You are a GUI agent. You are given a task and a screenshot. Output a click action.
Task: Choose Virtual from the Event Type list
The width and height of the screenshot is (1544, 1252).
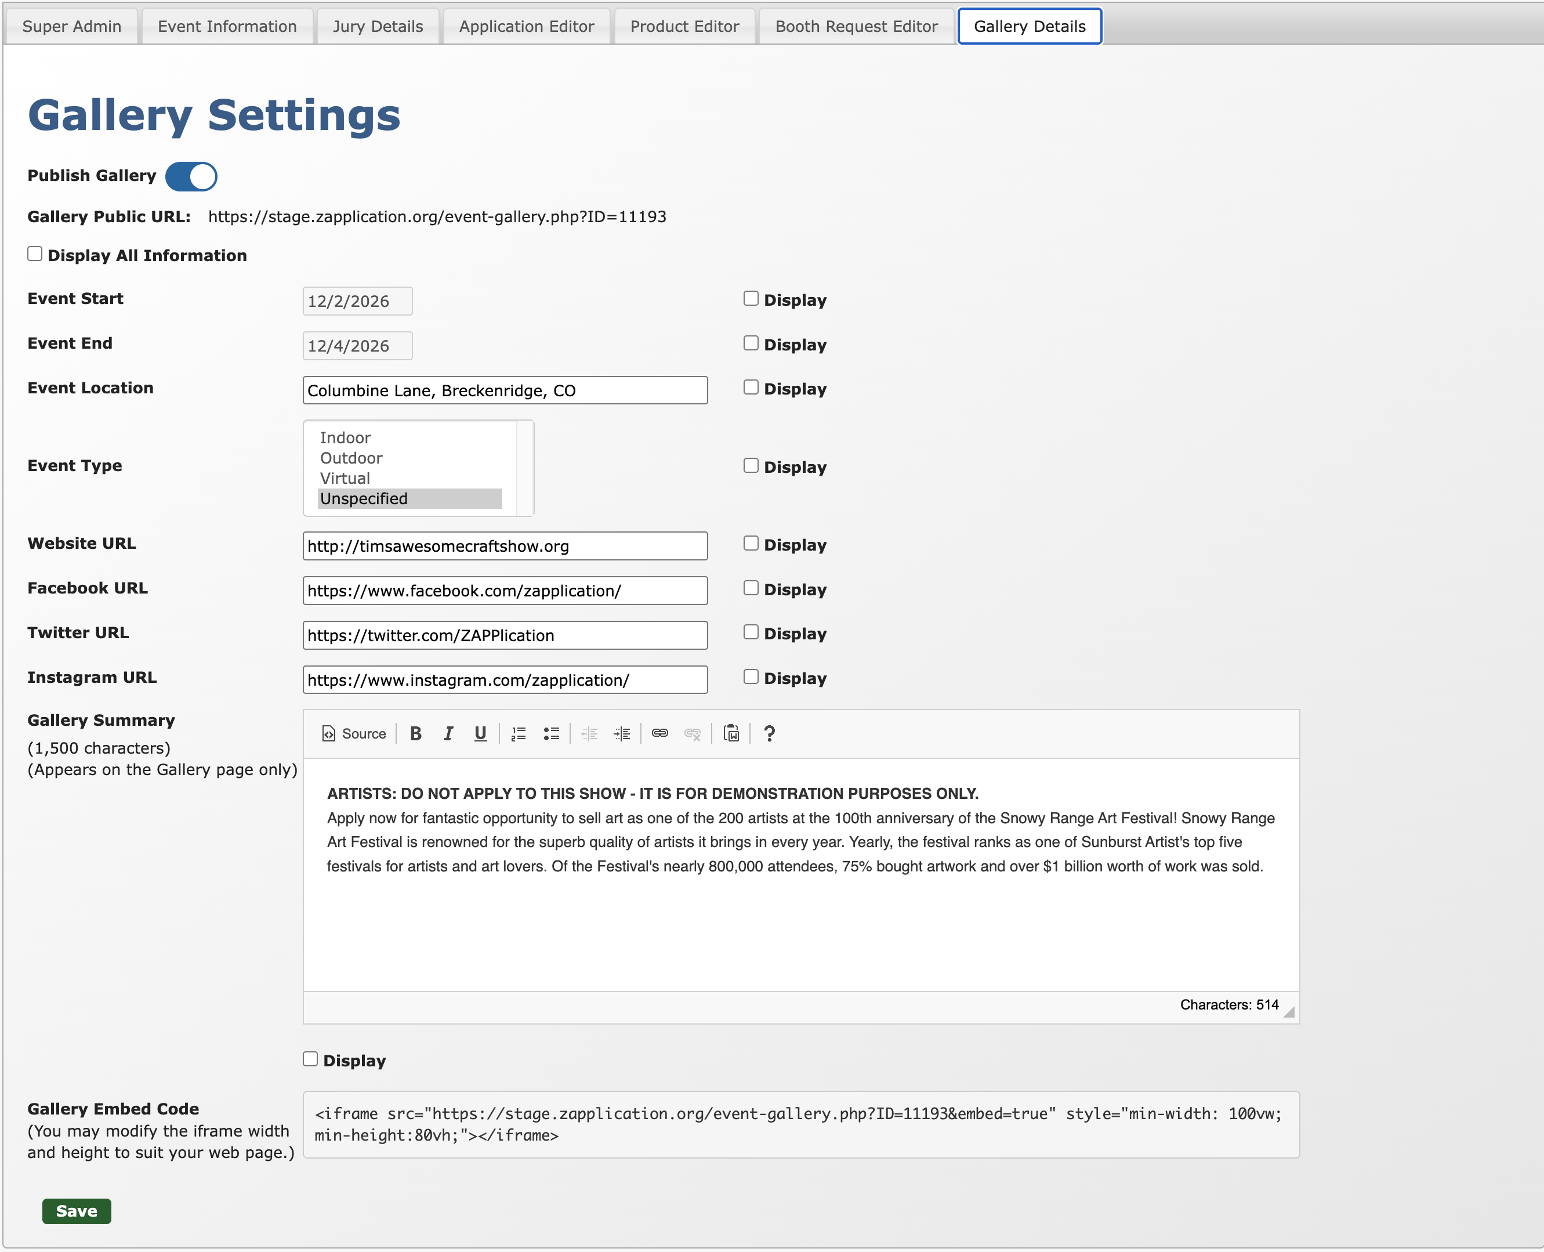tap(345, 479)
